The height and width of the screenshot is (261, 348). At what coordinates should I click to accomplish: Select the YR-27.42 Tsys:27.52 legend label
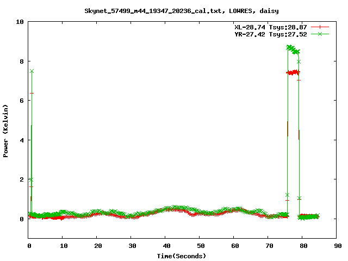point(271,34)
